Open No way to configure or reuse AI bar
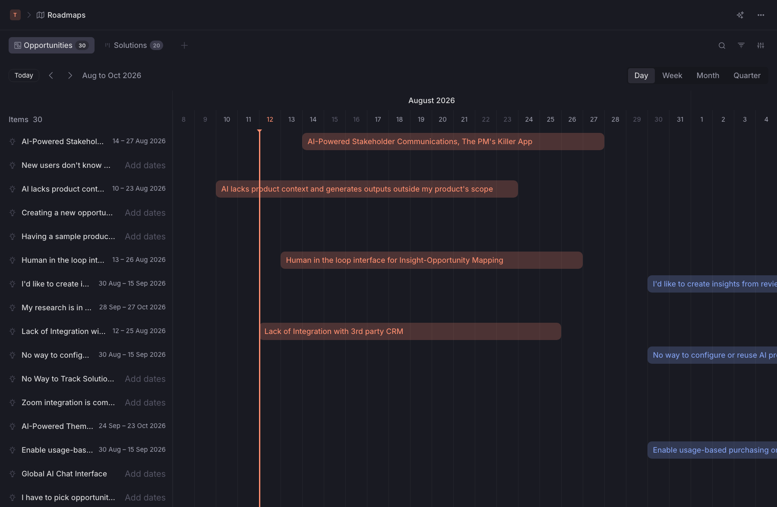This screenshot has height=507, width=777. pyautogui.click(x=712, y=355)
